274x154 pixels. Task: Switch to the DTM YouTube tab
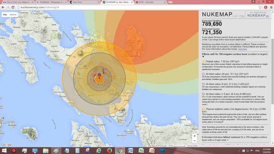[151, 2]
